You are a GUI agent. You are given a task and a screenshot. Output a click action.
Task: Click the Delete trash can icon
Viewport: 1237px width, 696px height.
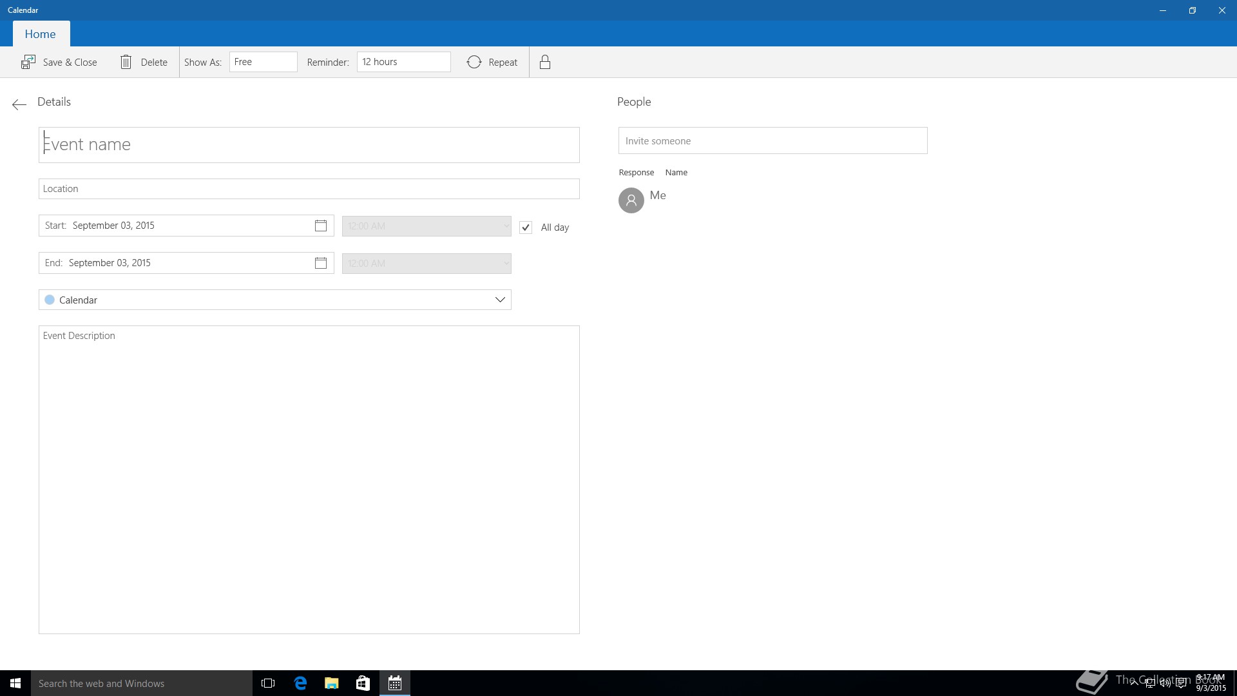point(126,62)
